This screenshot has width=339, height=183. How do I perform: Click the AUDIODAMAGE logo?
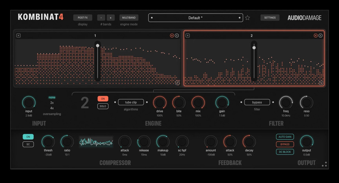coord(305,18)
